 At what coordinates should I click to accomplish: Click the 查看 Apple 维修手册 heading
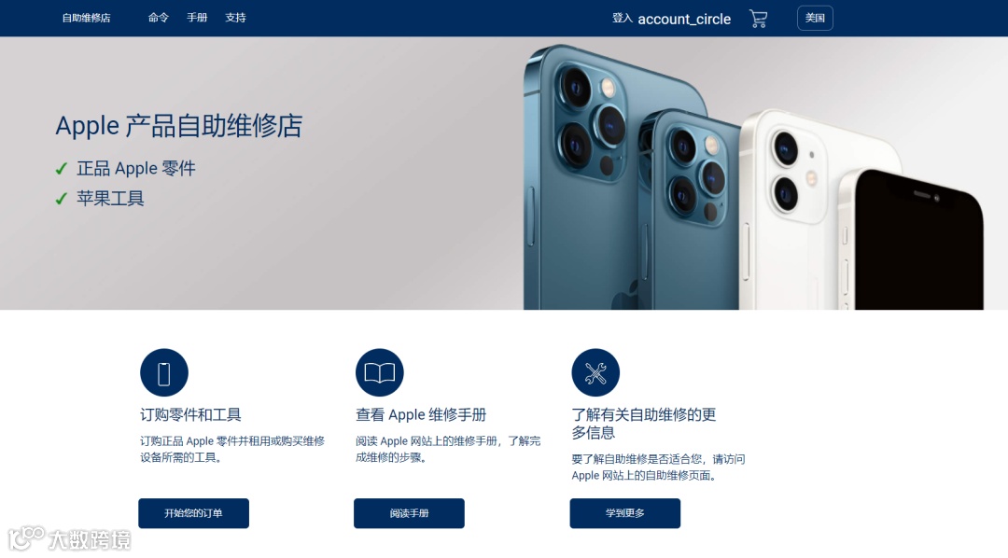coord(421,414)
